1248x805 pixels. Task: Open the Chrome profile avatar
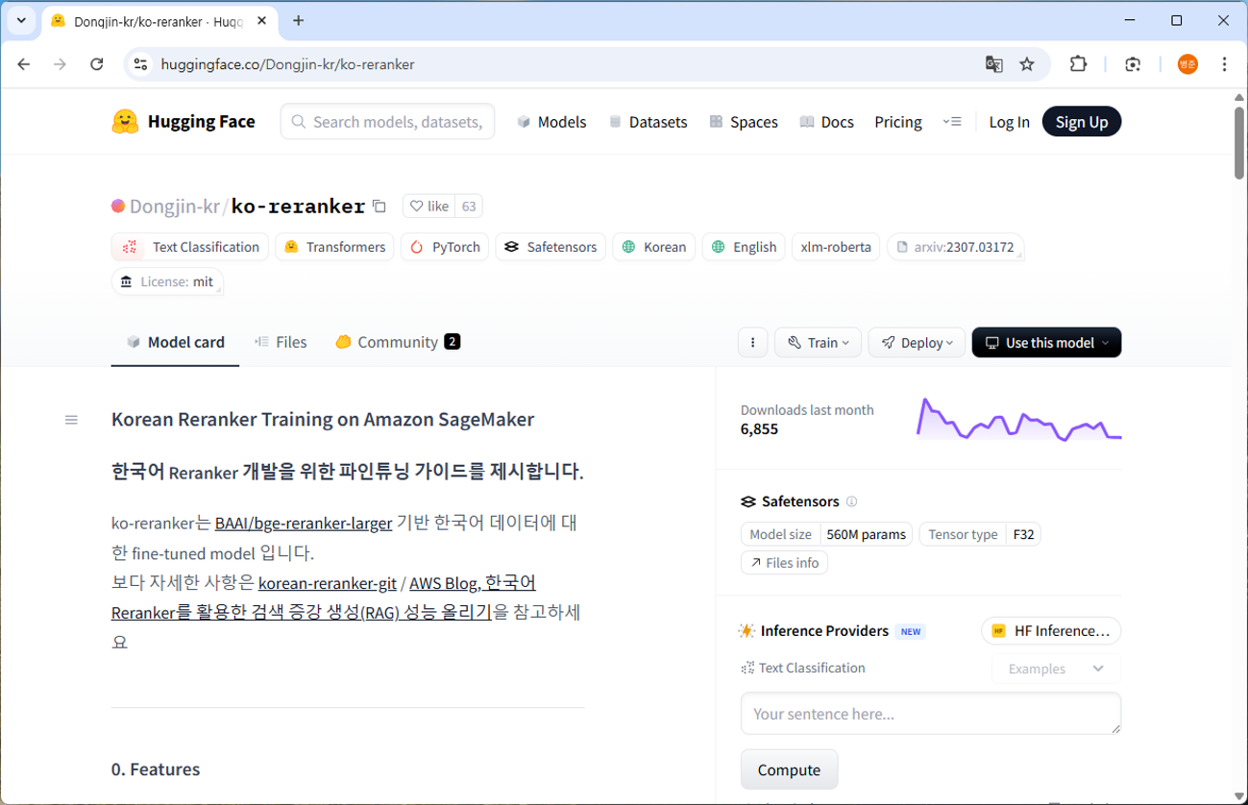(1188, 64)
